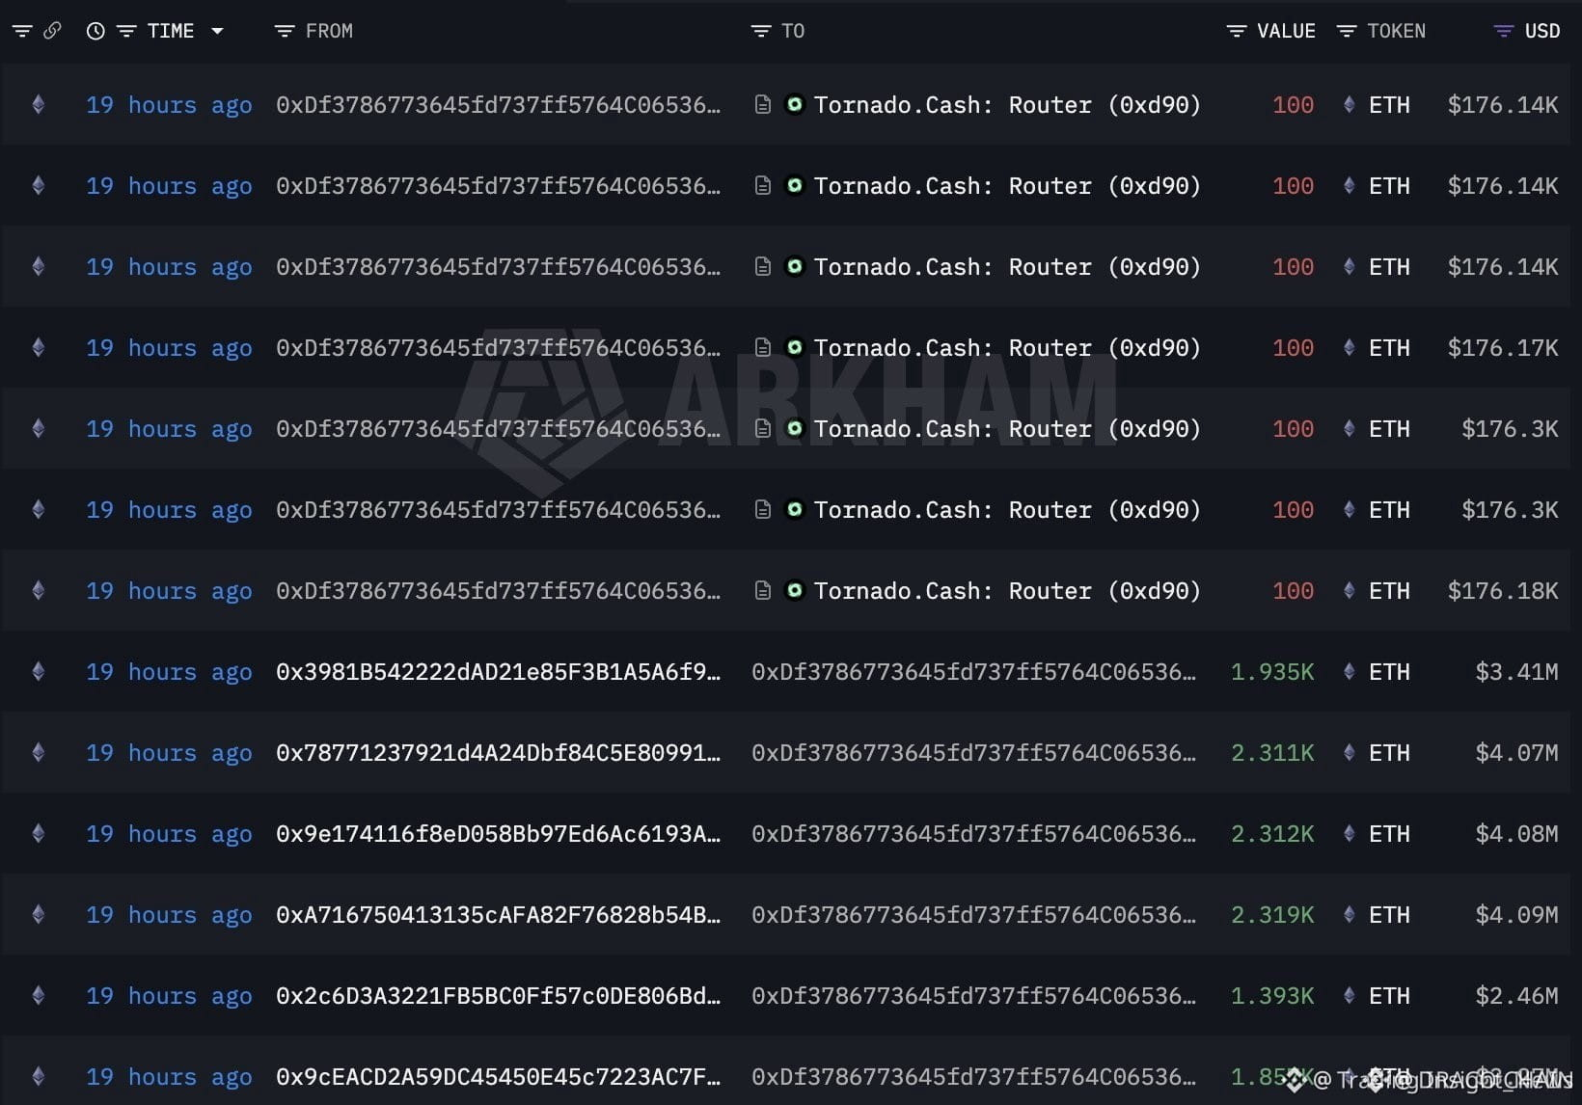Click the clock icon beside TIME

pos(95,31)
